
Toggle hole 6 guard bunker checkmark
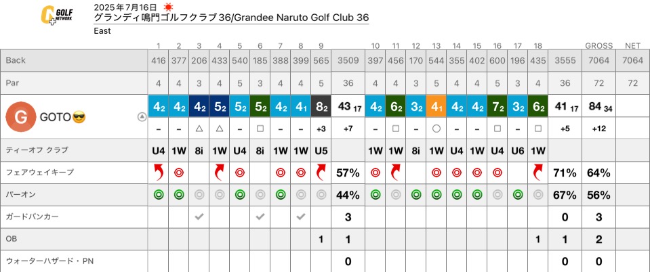(x=260, y=217)
